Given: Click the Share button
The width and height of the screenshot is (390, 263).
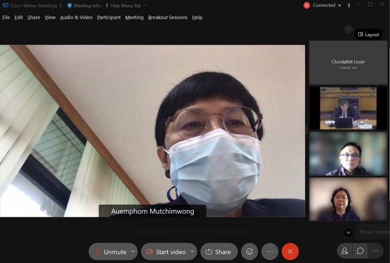Looking at the screenshot, I should coord(219,252).
